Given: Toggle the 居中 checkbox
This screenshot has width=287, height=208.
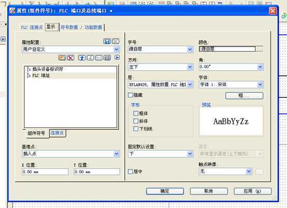Looking at the screenshot, I should 130,172.
